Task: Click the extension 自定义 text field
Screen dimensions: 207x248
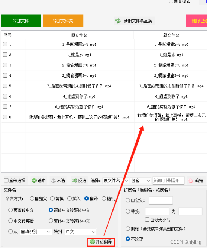Action: (x=161, y=200)
